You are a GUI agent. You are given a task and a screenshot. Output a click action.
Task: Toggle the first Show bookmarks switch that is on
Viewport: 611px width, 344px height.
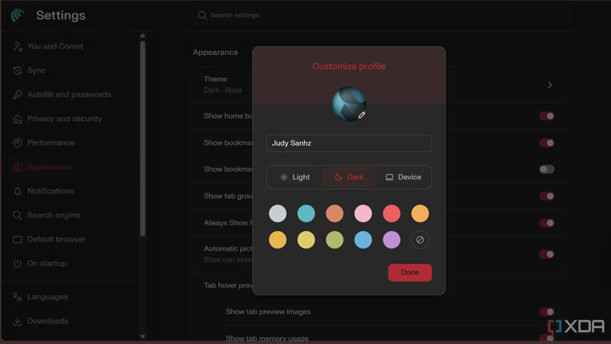[547, 143]
